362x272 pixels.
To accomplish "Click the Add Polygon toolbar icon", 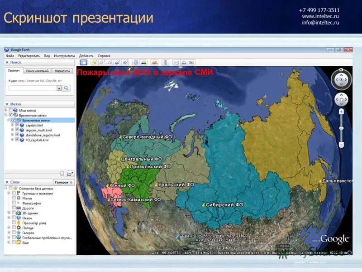I will tap(102, 63).
